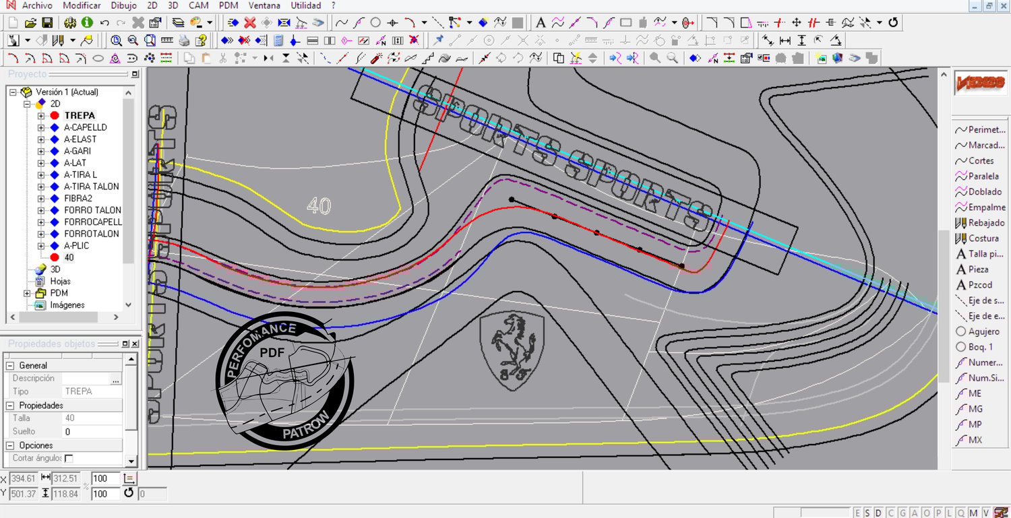Click the Open folder icon in toolbar
The width and height of the screenshot is (1011, 518).
[x=31, y=23]
